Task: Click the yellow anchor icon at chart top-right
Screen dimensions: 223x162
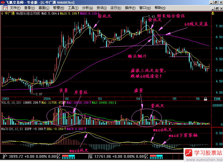Action: (213, 13)
